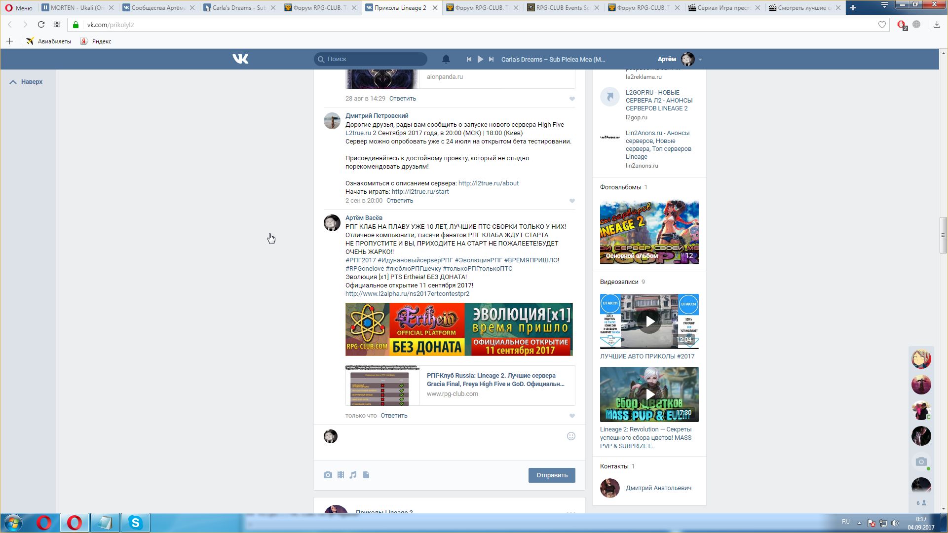Open the l2alpha.ru contest link
This screenshot has height=533, width=948.
(407, 294)
